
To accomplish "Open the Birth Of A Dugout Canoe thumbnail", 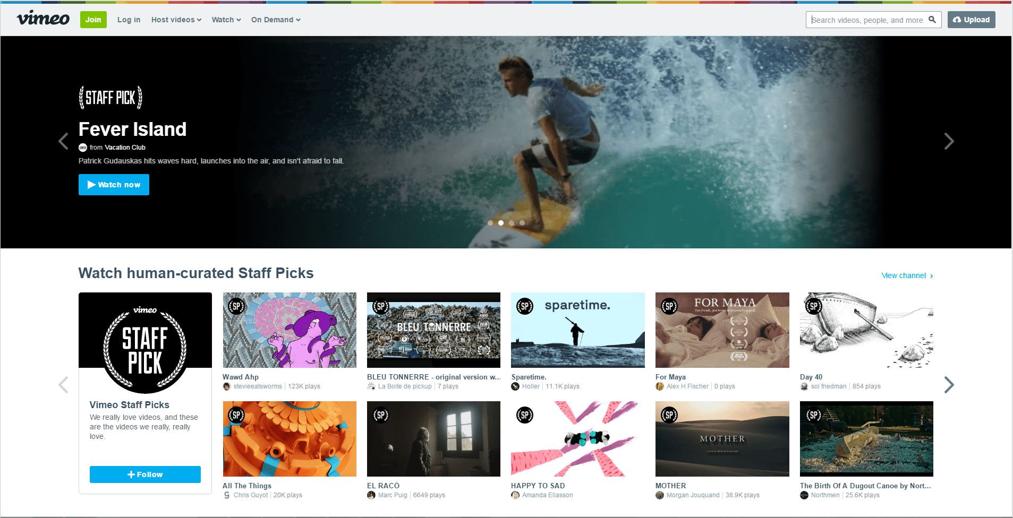I will 866,439.
